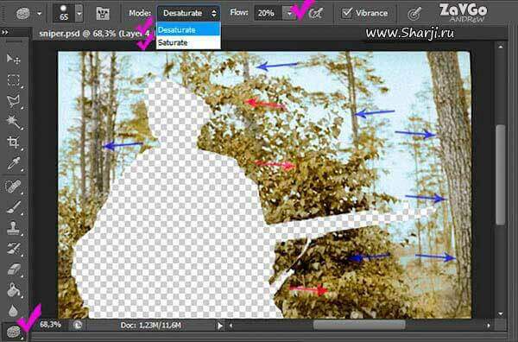Click Doc: 1,23M/11,6M status text

click(150, 326)
